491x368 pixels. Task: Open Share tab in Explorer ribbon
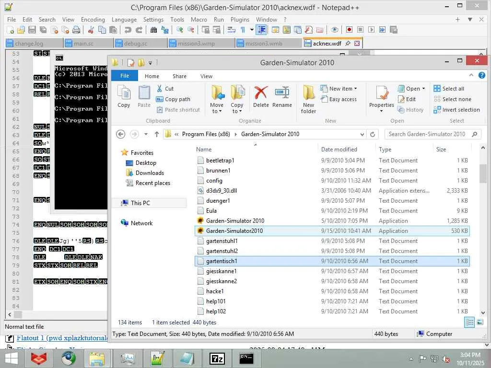pos(179,76)
